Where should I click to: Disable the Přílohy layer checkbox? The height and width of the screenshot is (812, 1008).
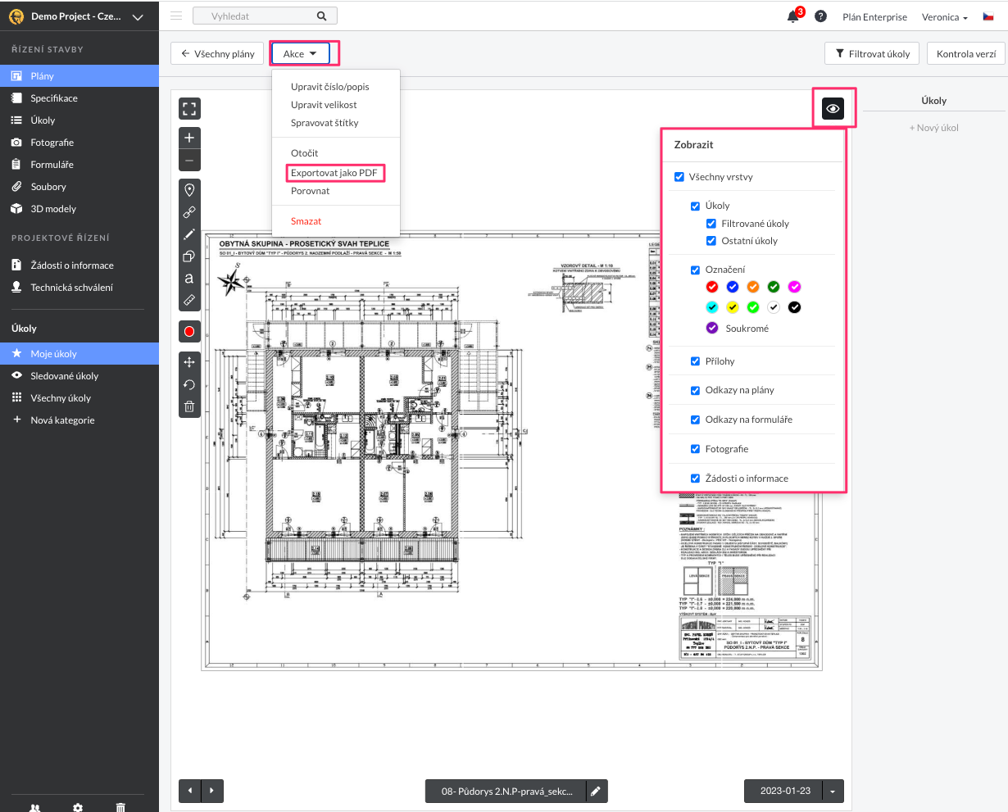(695, 361)
